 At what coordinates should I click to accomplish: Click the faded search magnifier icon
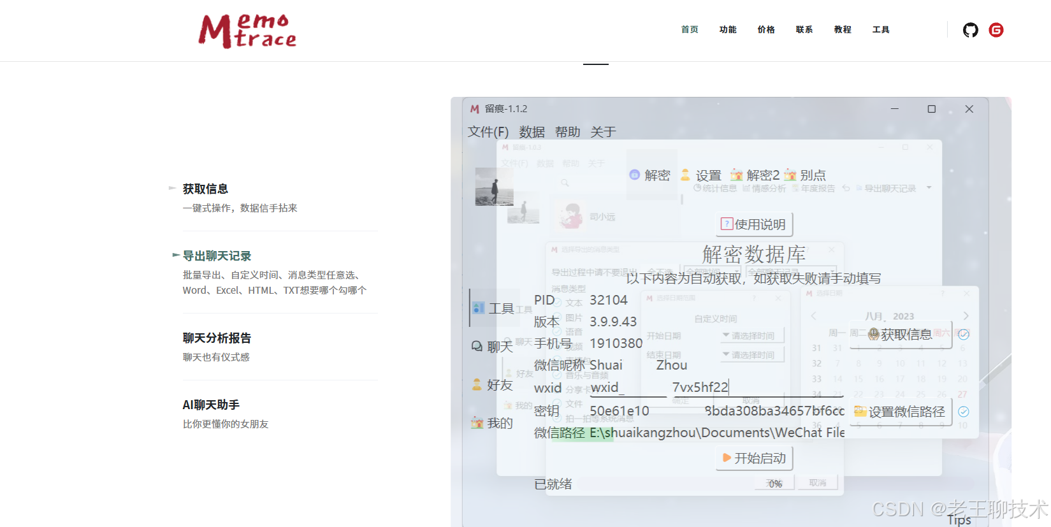pos(565,183)
